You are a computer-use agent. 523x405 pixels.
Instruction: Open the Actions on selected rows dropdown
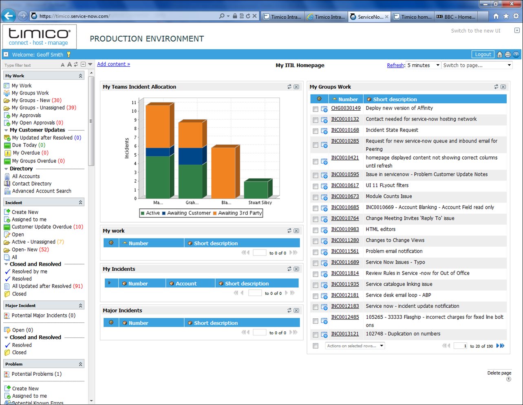[355, 346]
